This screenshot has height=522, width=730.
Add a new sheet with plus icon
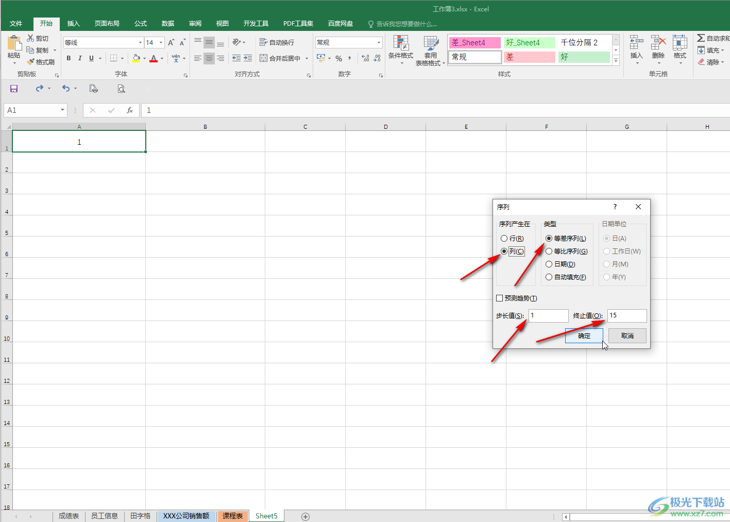pos(305,516)
